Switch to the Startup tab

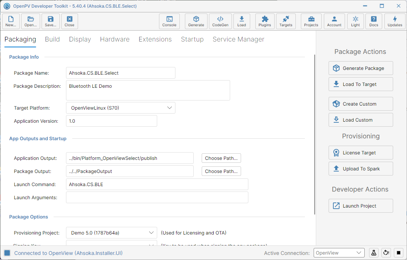pyautogui.click(x=192, y=39)
